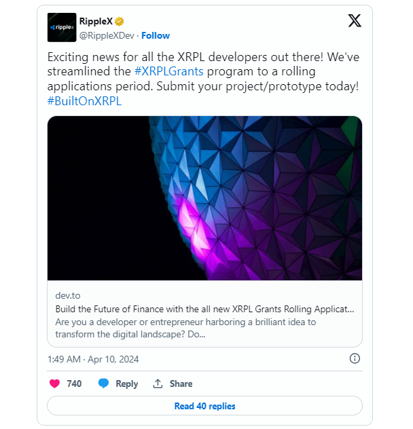
Task: Click the share upload arrow icon
Action: pyautogui.click(x=158, y=384)
